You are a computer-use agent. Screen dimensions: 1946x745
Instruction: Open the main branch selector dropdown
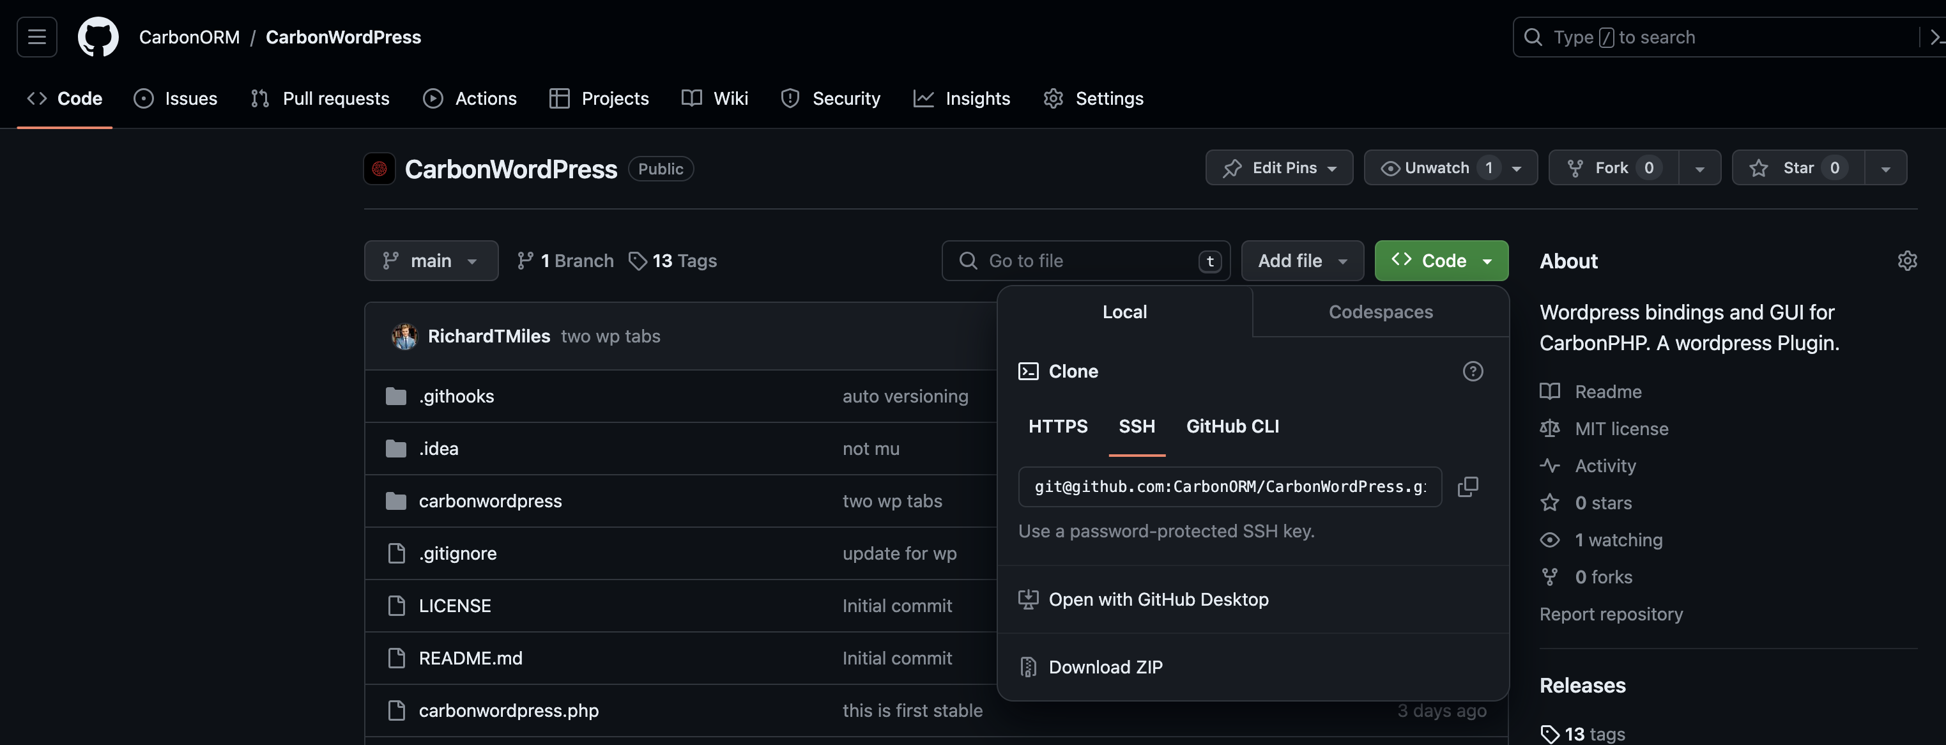point(431,260)
